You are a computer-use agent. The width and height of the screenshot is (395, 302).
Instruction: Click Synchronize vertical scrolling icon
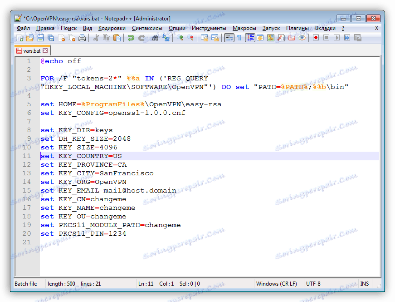click(204, 38)
